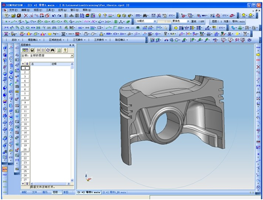
Task: Click the binoculars icon in layer panel
Action: [x=53, y=50]
